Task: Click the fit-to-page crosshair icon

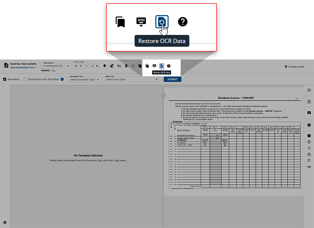Action: (x=309, y=142)
